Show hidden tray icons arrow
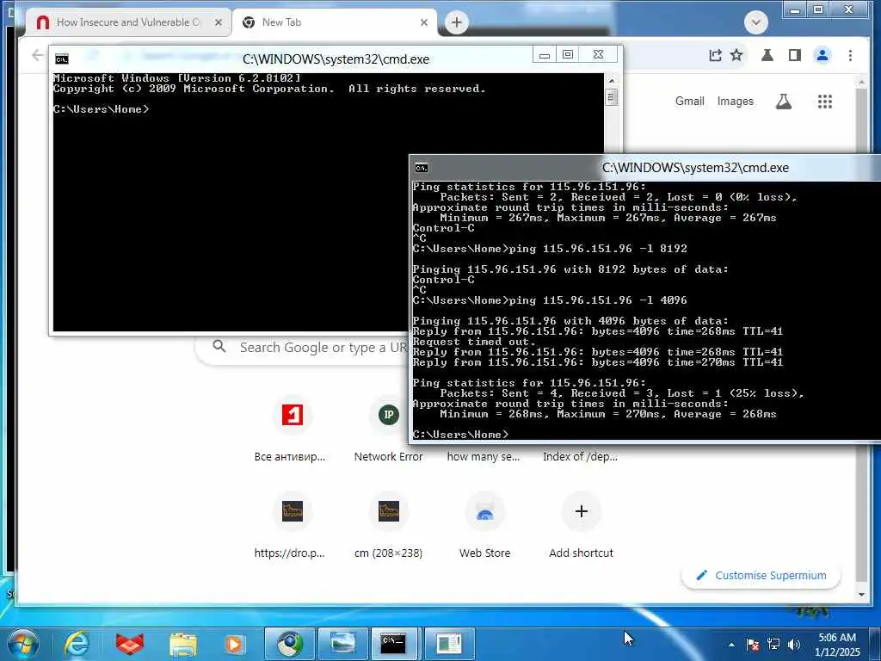The height and width of the screenshot is (661, 881). pyautogui.click(x=731, y=645)
